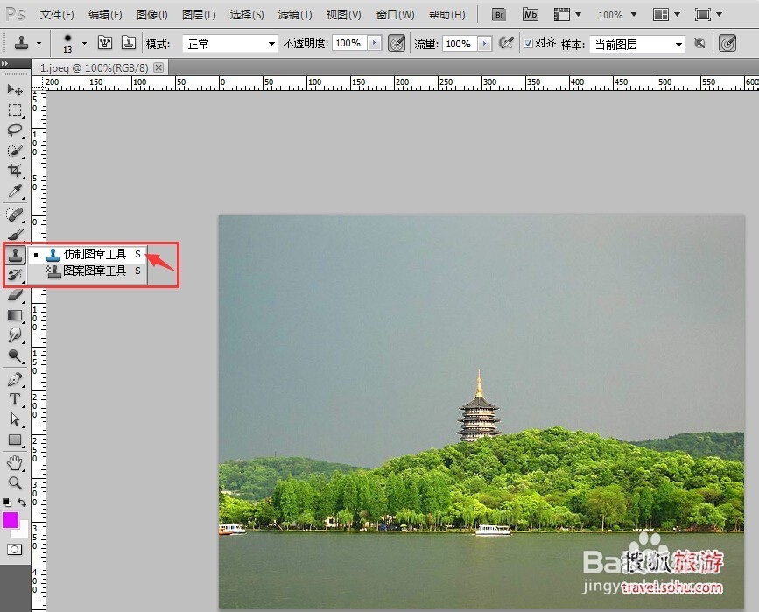Select the Hand tool
The width and height of the screenshot is (759, 612).
point(15,463)
